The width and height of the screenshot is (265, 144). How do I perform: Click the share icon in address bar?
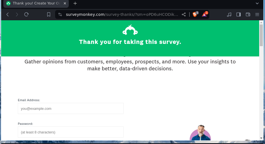[x=184, y=14]
